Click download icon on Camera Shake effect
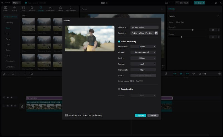Image resolution: width=223 pixels, height=137 pixels. pos(49,47)
